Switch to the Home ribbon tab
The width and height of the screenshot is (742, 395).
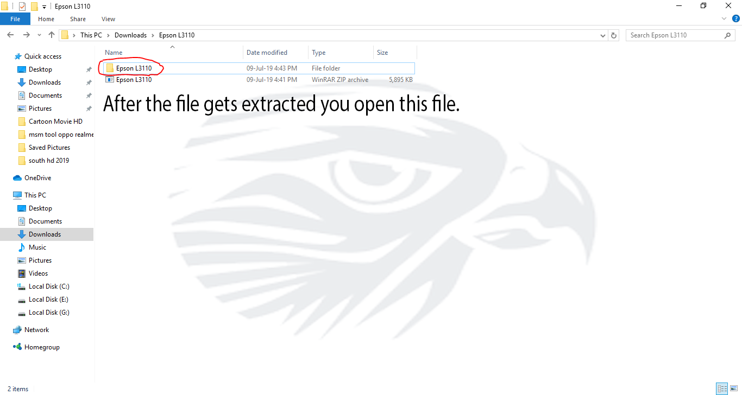(46, 19)
